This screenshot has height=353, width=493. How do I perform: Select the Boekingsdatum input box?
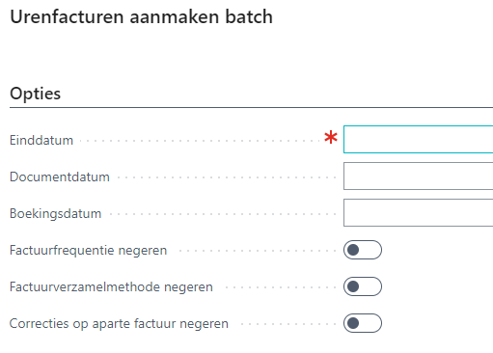pos(418,212)
